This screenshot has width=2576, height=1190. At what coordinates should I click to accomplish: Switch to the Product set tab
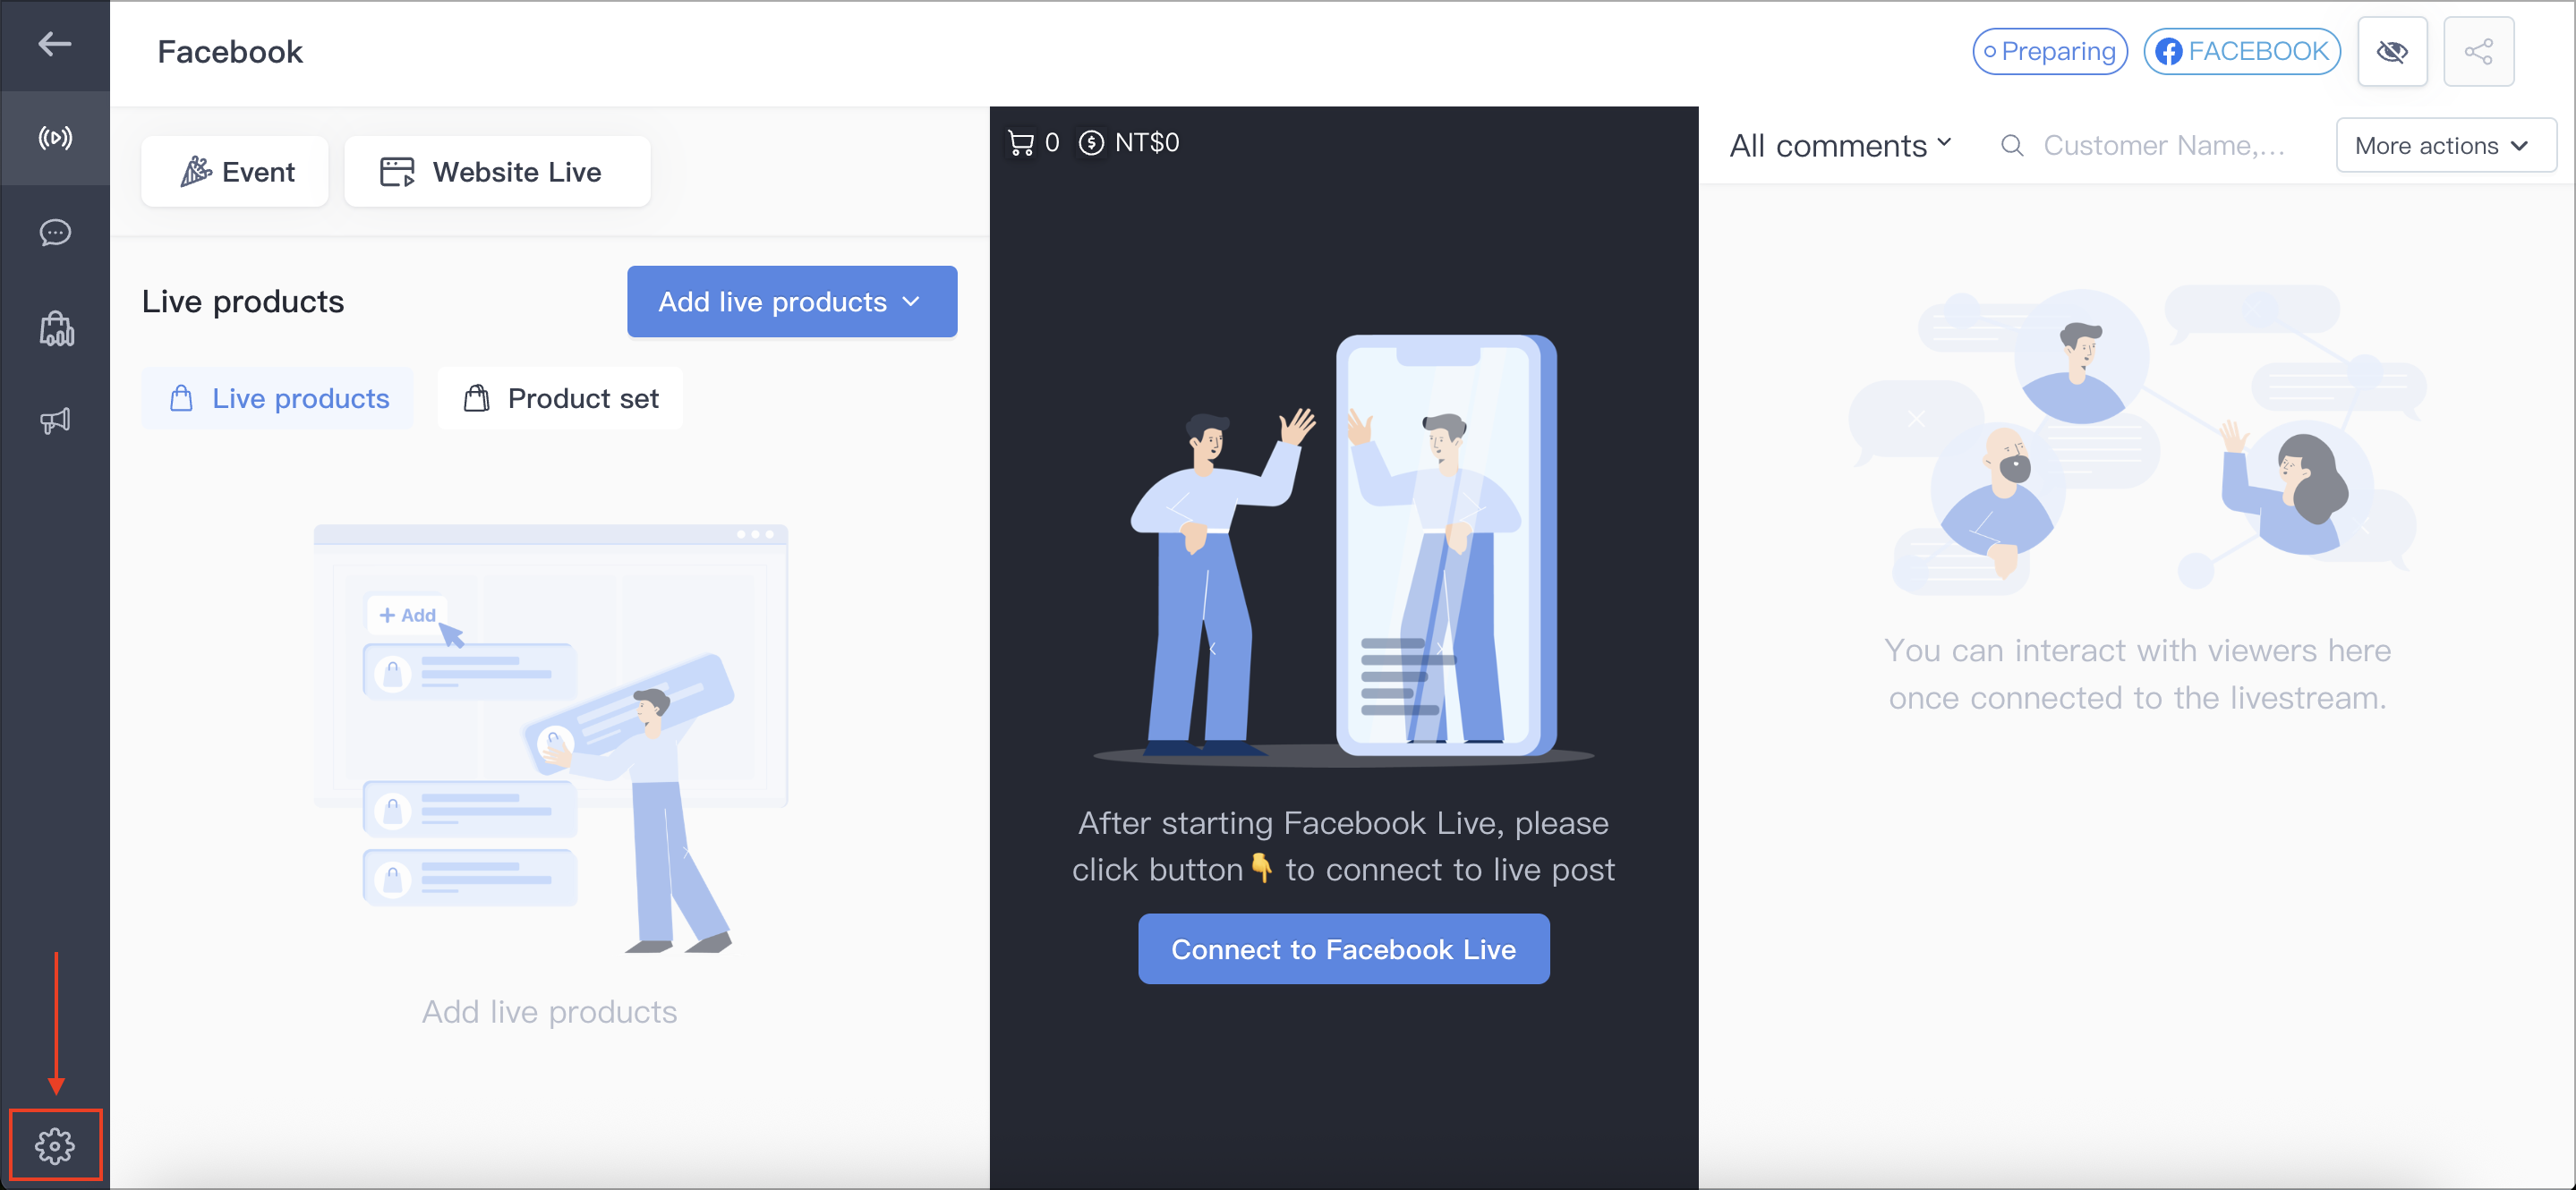(560, 399)
